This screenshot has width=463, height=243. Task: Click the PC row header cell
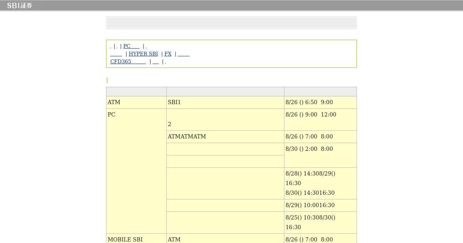136,171
